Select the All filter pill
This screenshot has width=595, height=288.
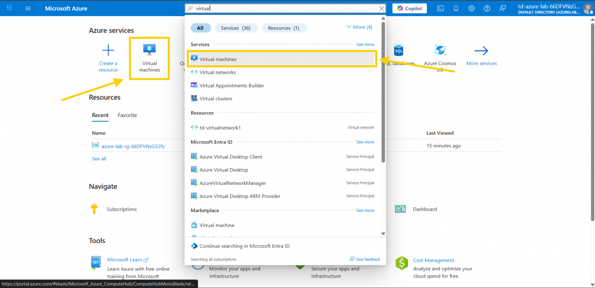tap(200, 28)
